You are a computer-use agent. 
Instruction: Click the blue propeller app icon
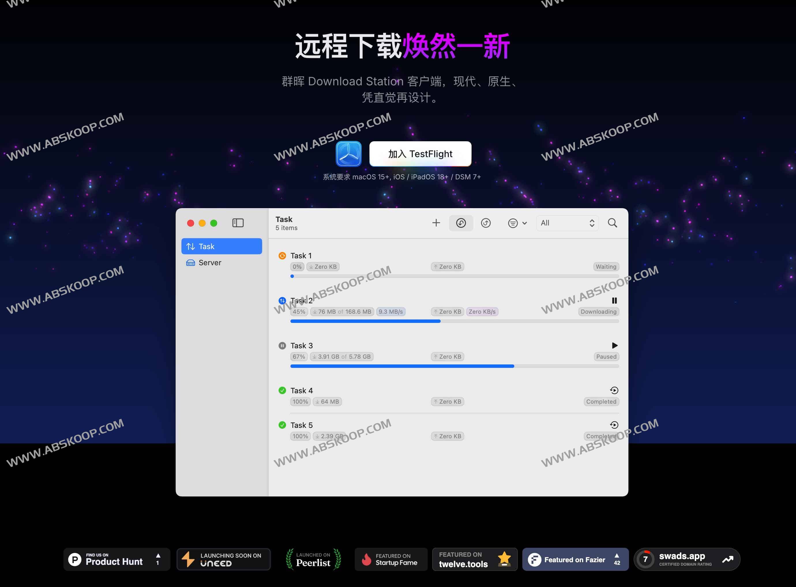349,154
